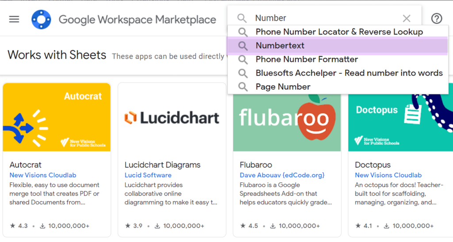
Task: Pick Bluesofts Acchelper suggestion
Action: 338,73
